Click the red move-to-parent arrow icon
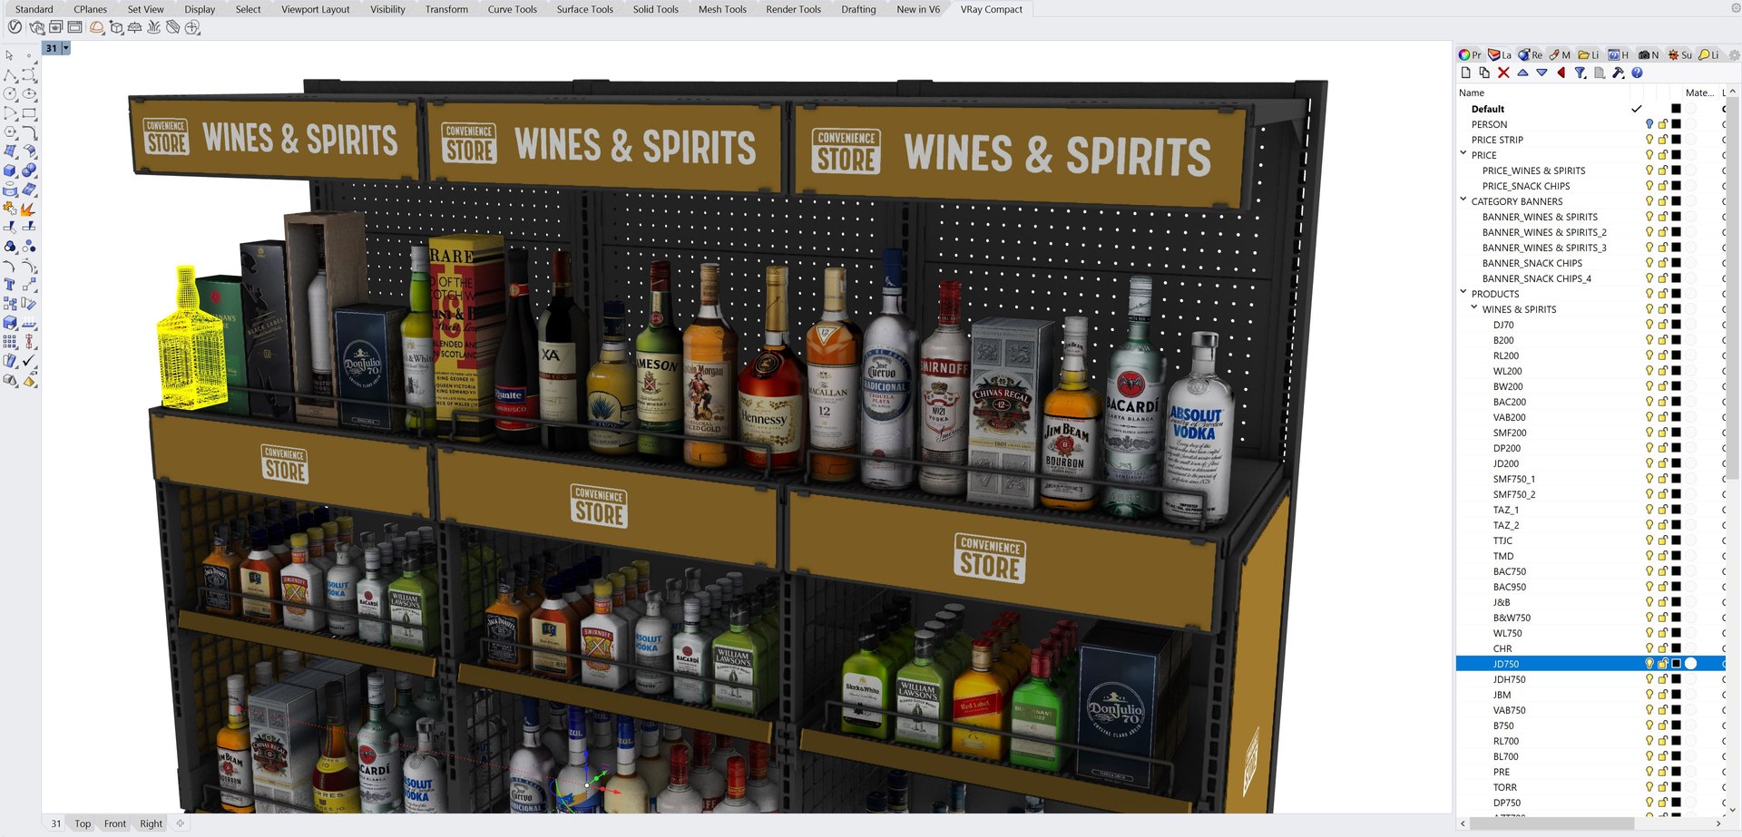 click(1561, 73)
